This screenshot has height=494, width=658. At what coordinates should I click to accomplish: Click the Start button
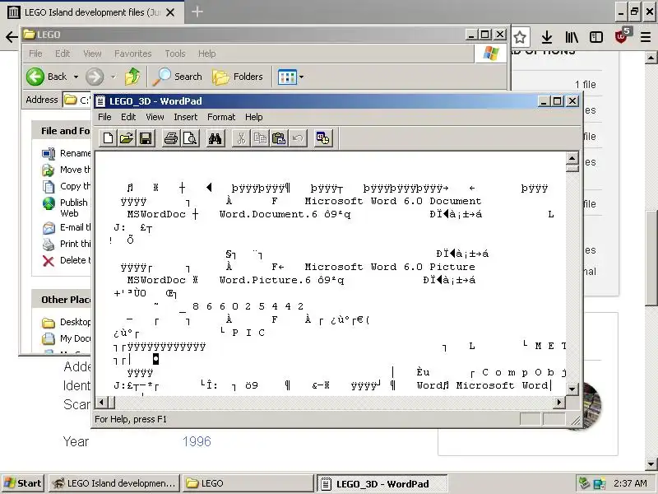23,483
